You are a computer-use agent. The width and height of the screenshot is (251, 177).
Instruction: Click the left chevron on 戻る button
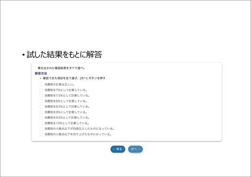(x=114, y=149)
